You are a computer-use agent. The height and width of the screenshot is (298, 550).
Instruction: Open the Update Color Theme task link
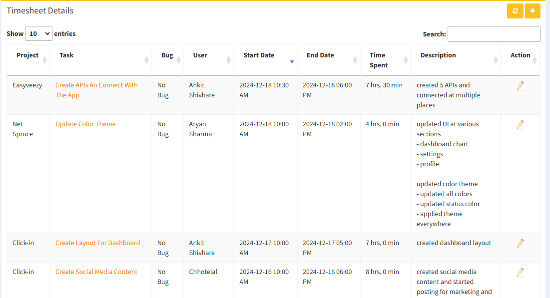point(85,124)
